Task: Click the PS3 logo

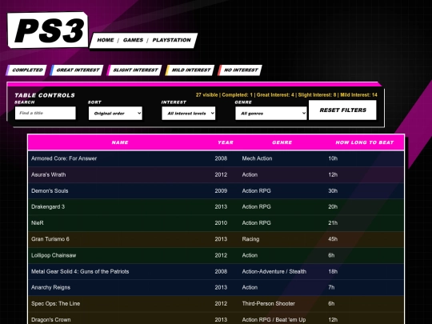Action: click(x=48, y=30)
